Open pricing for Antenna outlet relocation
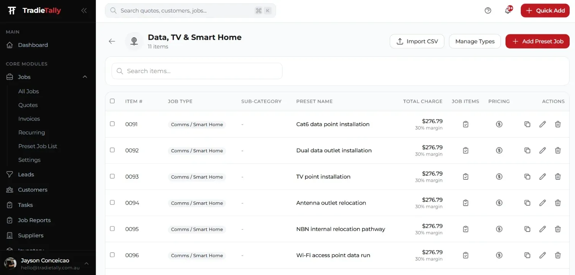The height and width of the screenshot is (275, 575). pyautogui.click(x=499, y=203)
